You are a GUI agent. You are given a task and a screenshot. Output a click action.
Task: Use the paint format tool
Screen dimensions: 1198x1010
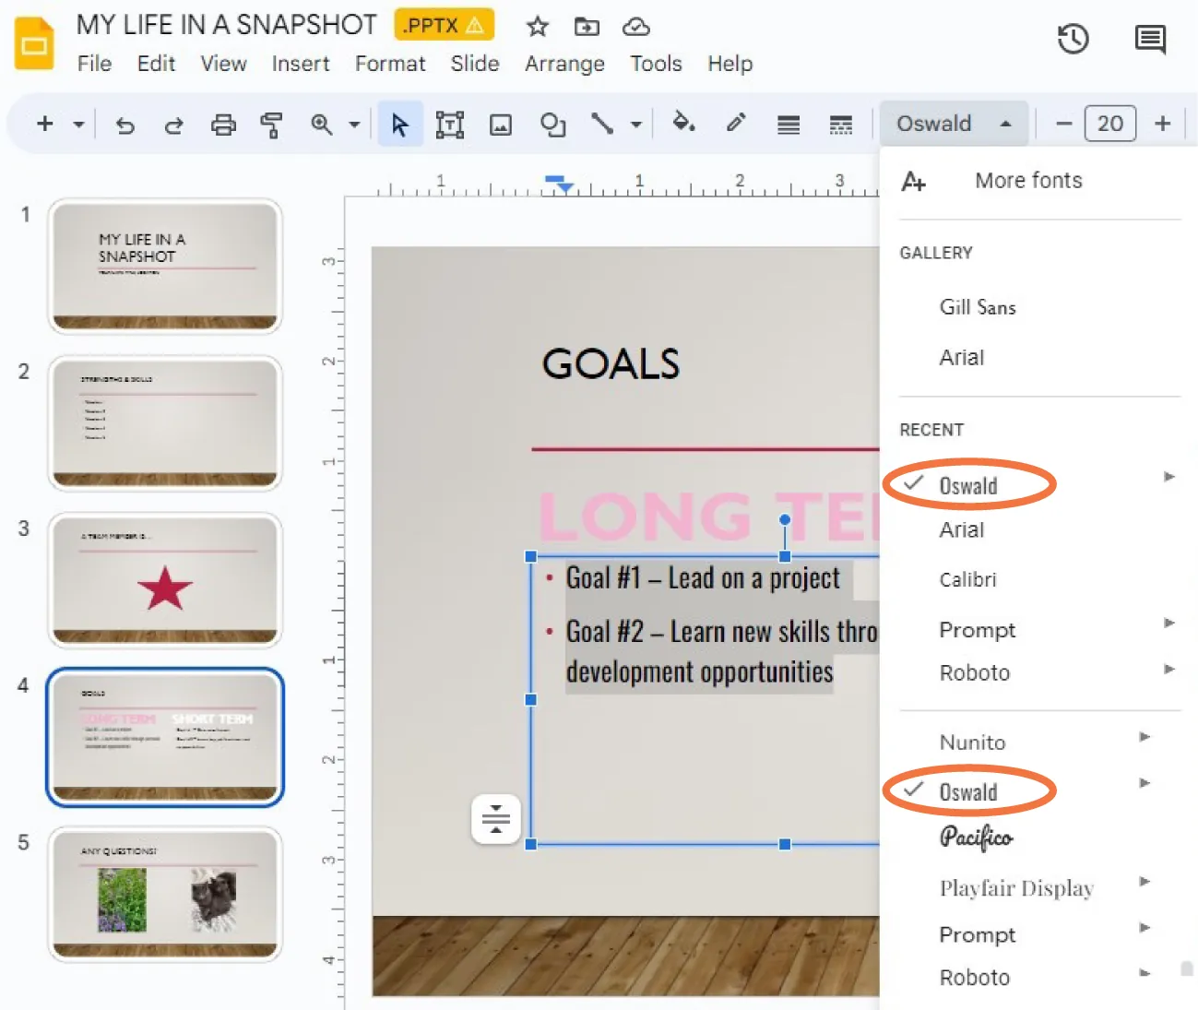(271, 124)
